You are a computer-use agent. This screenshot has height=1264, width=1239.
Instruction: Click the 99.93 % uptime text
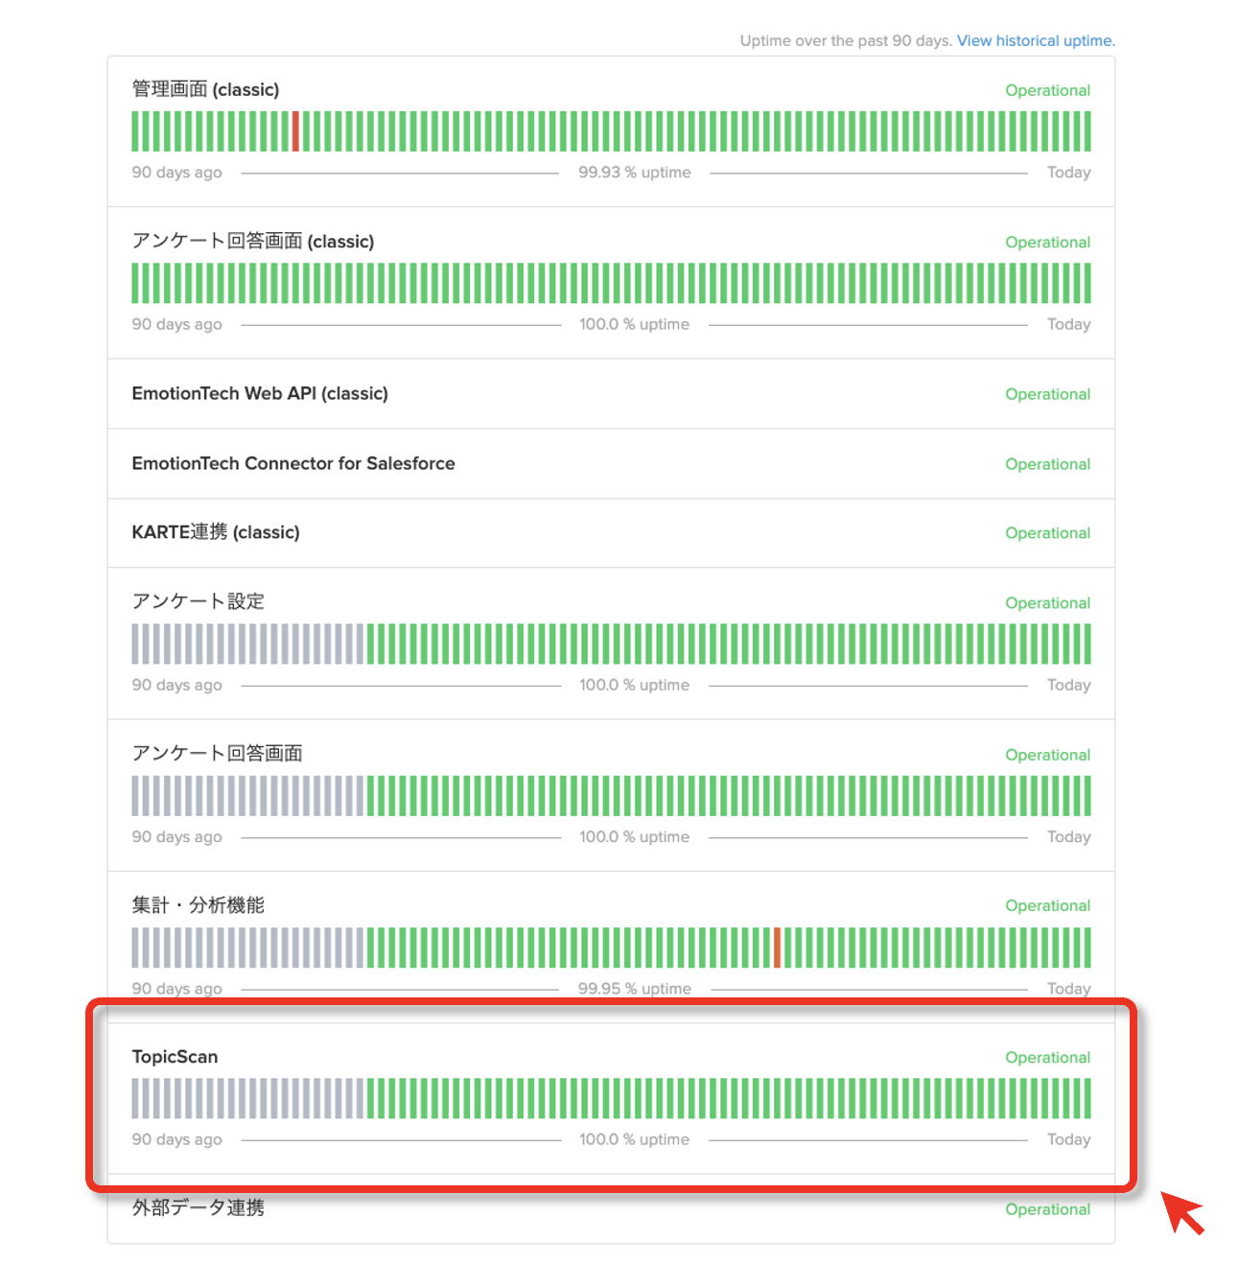tap(634, 173)
